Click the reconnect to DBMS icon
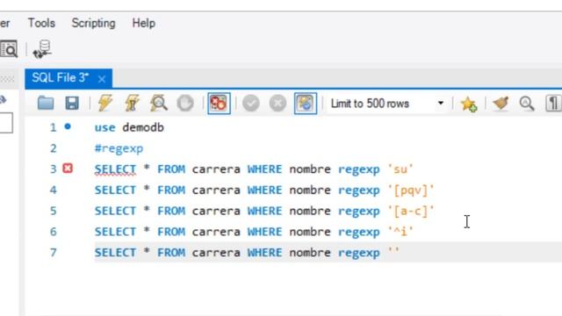Image resolution: width=562 pixels, height=316 pixels. point(42,49)
